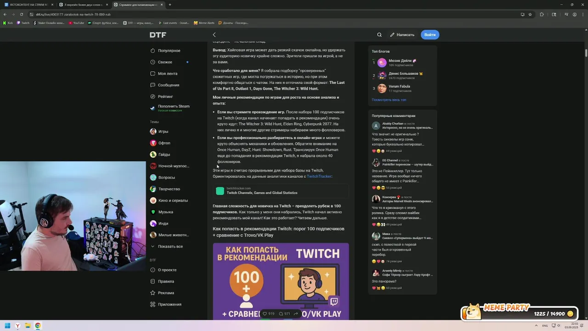The width and height of the screenshot is (588, 331).
Task: Open article comments via the 971 icon
Action: pyautogui.click(x=281, y=314)
